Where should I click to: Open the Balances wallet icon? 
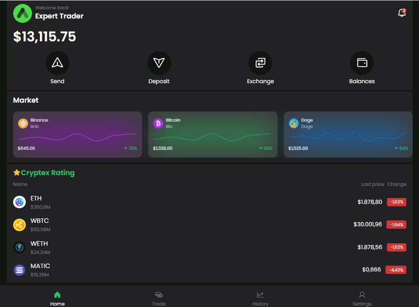362,63
